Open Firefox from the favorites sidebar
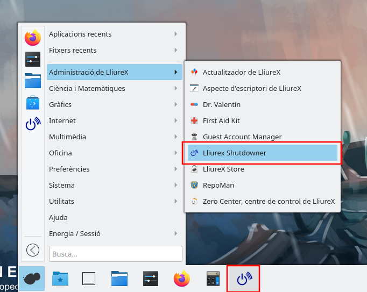Viewport: 367px width, 292px height. (x=33, y=38)
